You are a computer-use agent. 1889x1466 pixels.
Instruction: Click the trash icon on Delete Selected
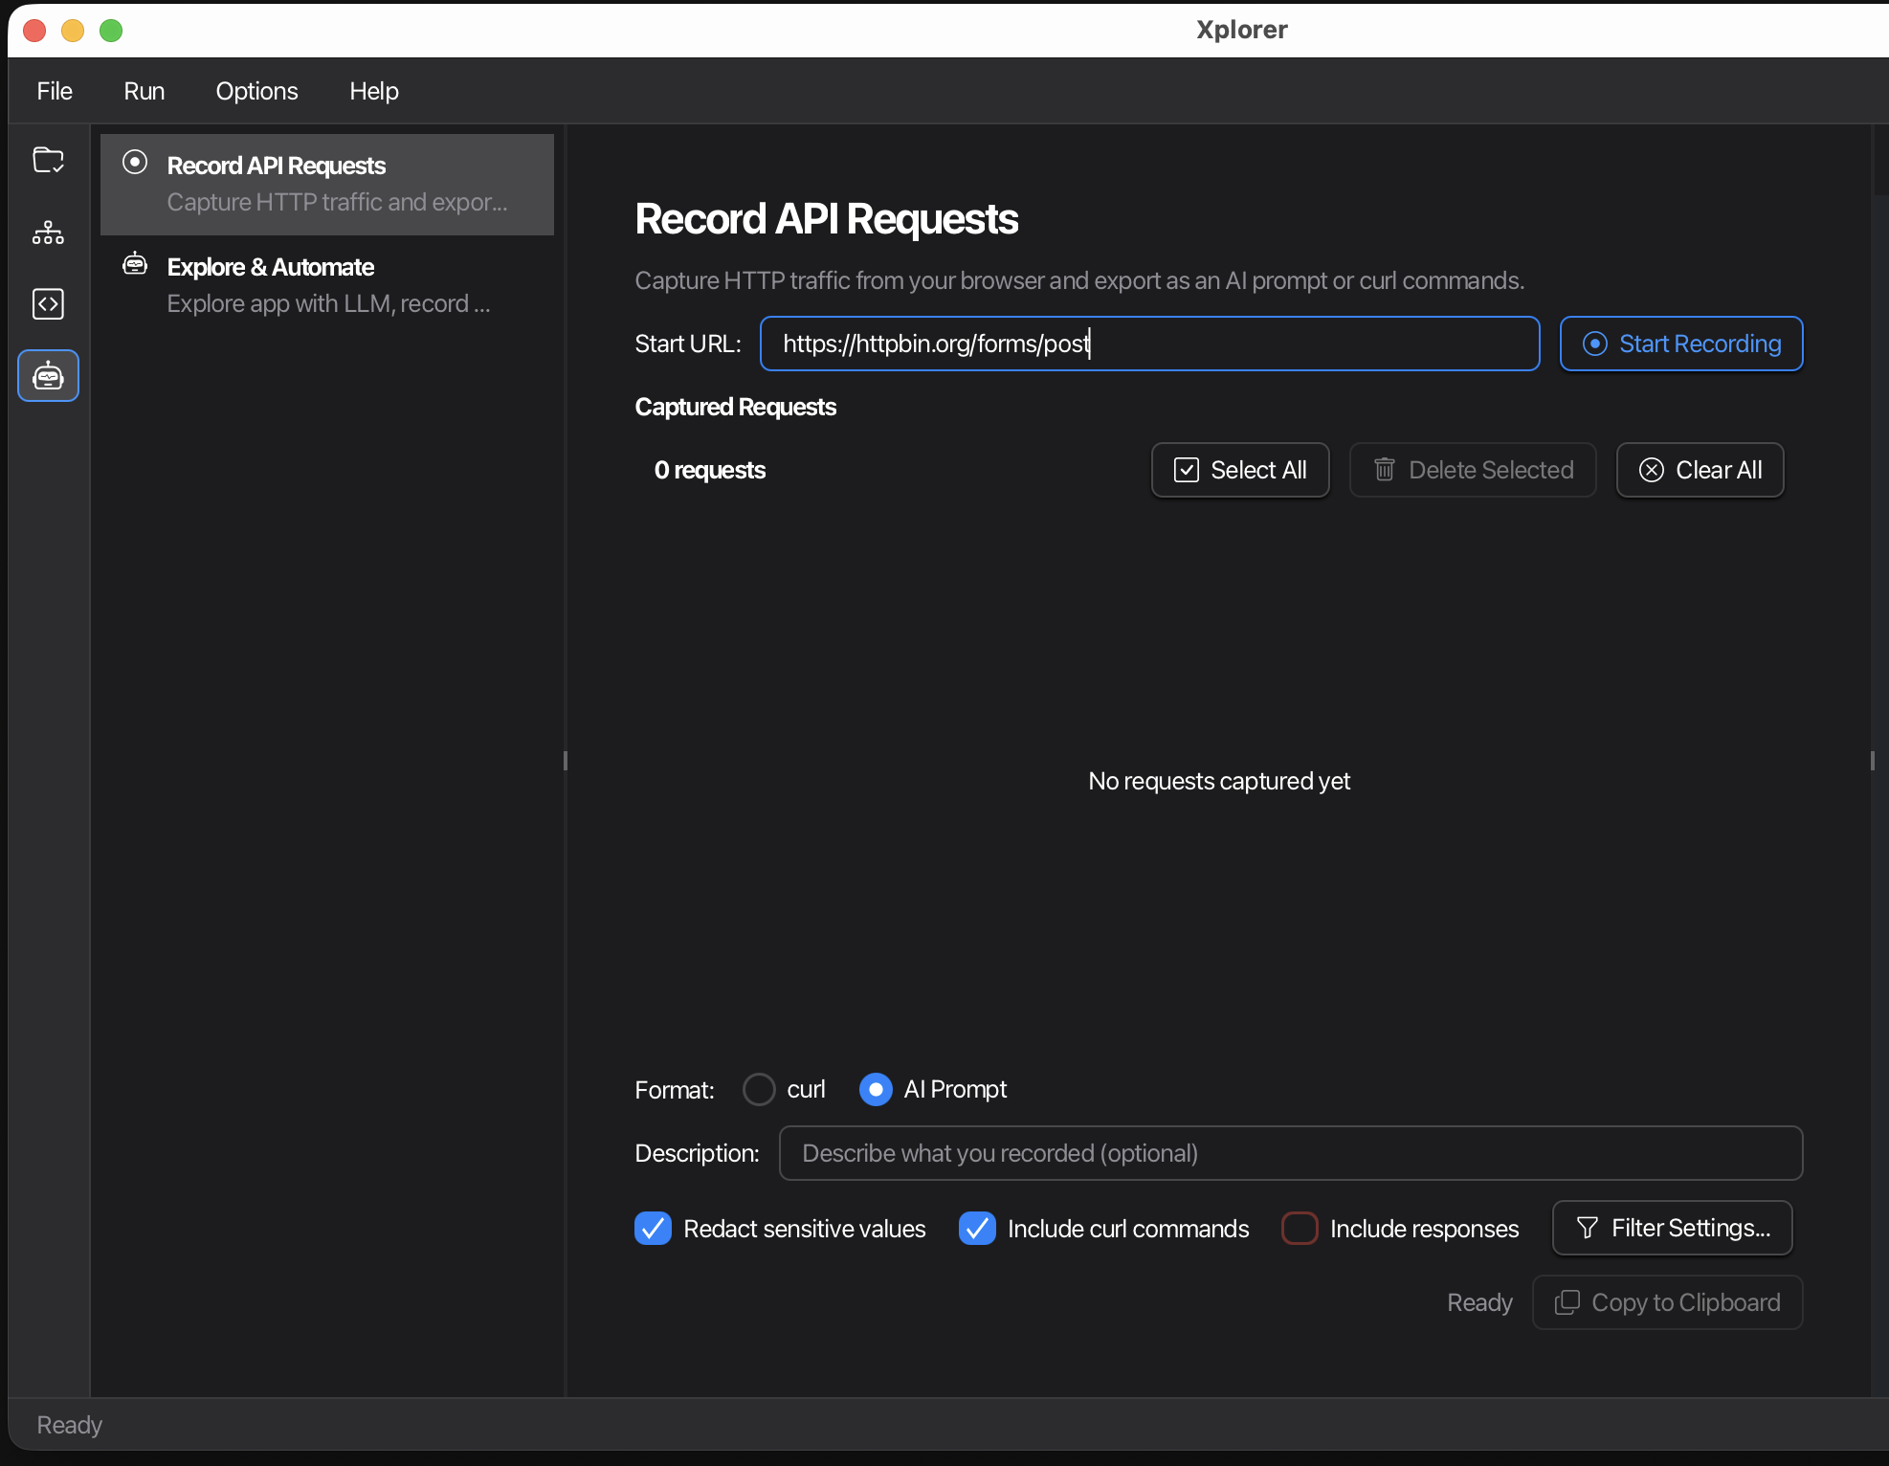tap(1384, 470)
